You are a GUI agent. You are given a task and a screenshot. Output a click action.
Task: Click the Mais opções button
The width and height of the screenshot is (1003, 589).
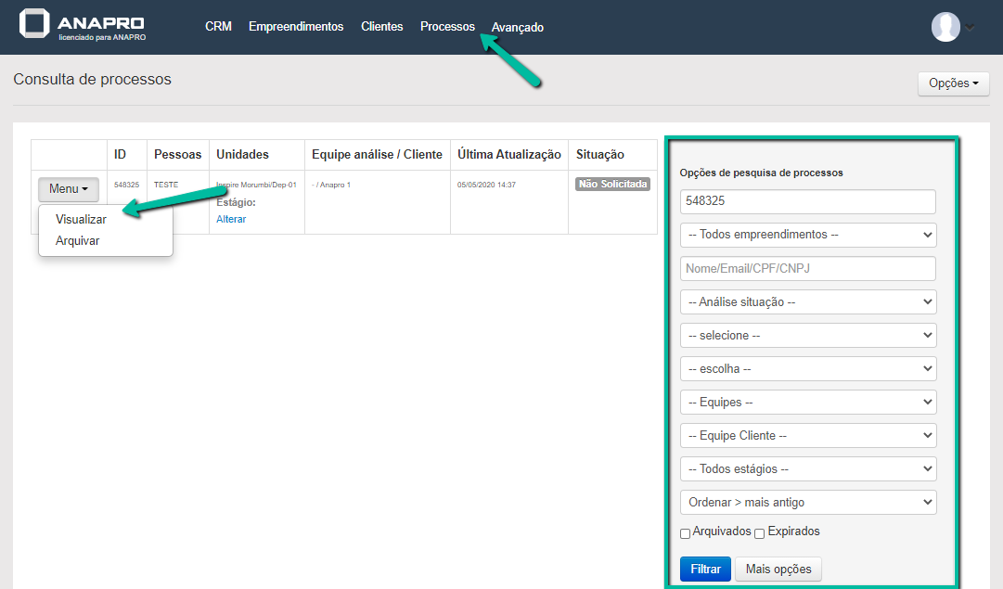[x=778, y=570]
